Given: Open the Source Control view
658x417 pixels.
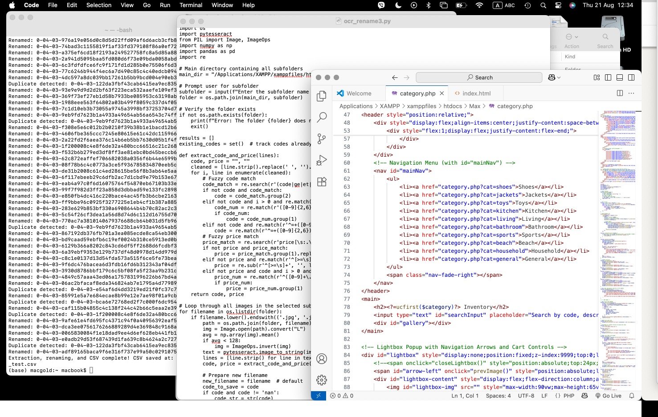Looking at the screenshot, I should point(322,139).
